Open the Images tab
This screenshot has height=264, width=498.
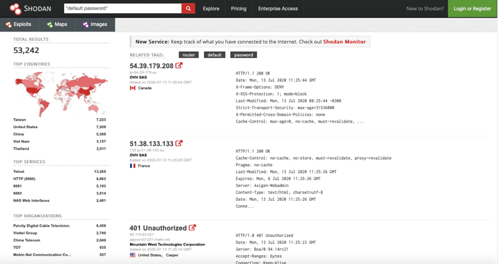(x=95, y=25)
